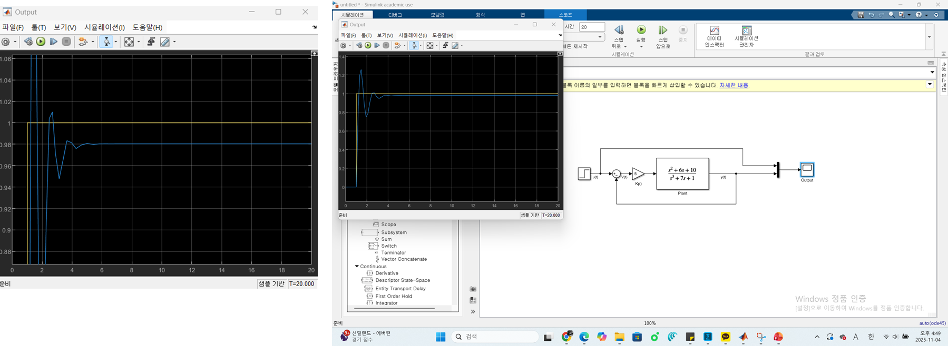Image resolution: width=948 pixels, height=346 pixels.
Task: Step forward in larger Output scope toolbar
Action: (53, 42)
